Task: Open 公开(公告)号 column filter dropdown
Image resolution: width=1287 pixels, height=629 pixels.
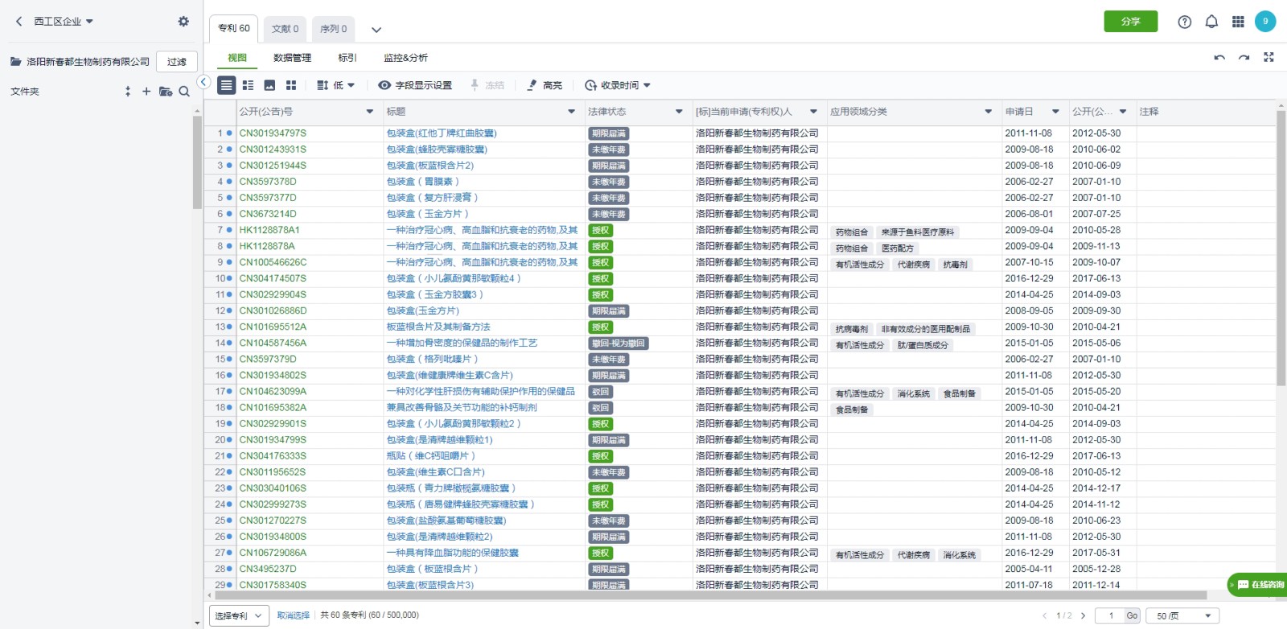Action: point(370,112)
